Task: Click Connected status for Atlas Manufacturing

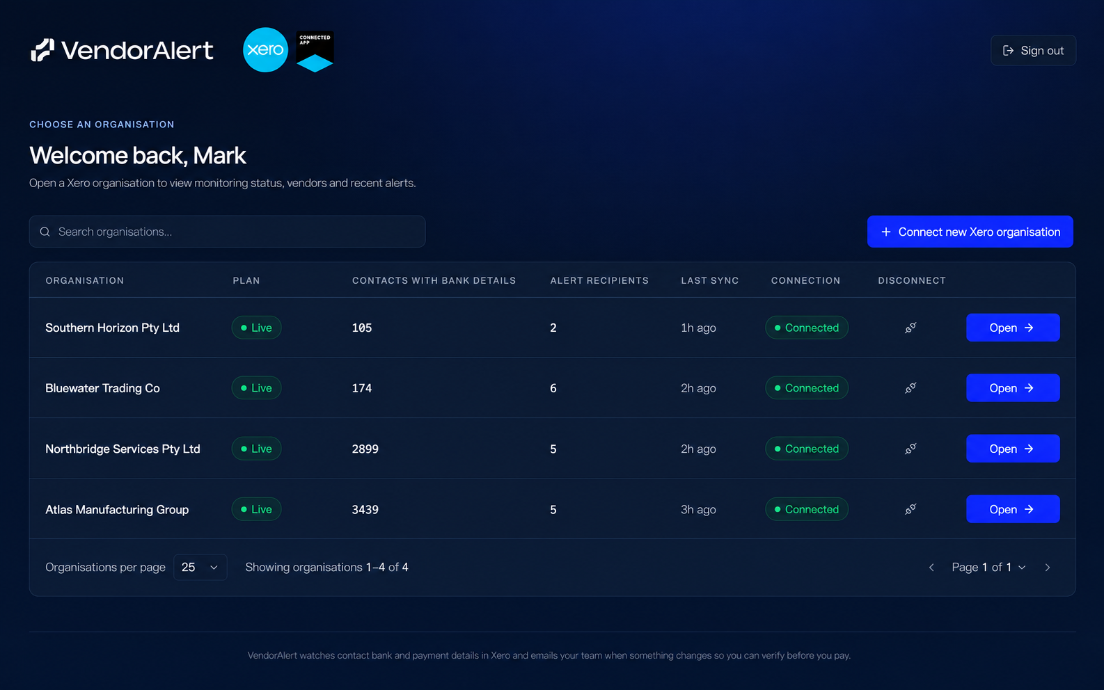Action: [807, 509]
